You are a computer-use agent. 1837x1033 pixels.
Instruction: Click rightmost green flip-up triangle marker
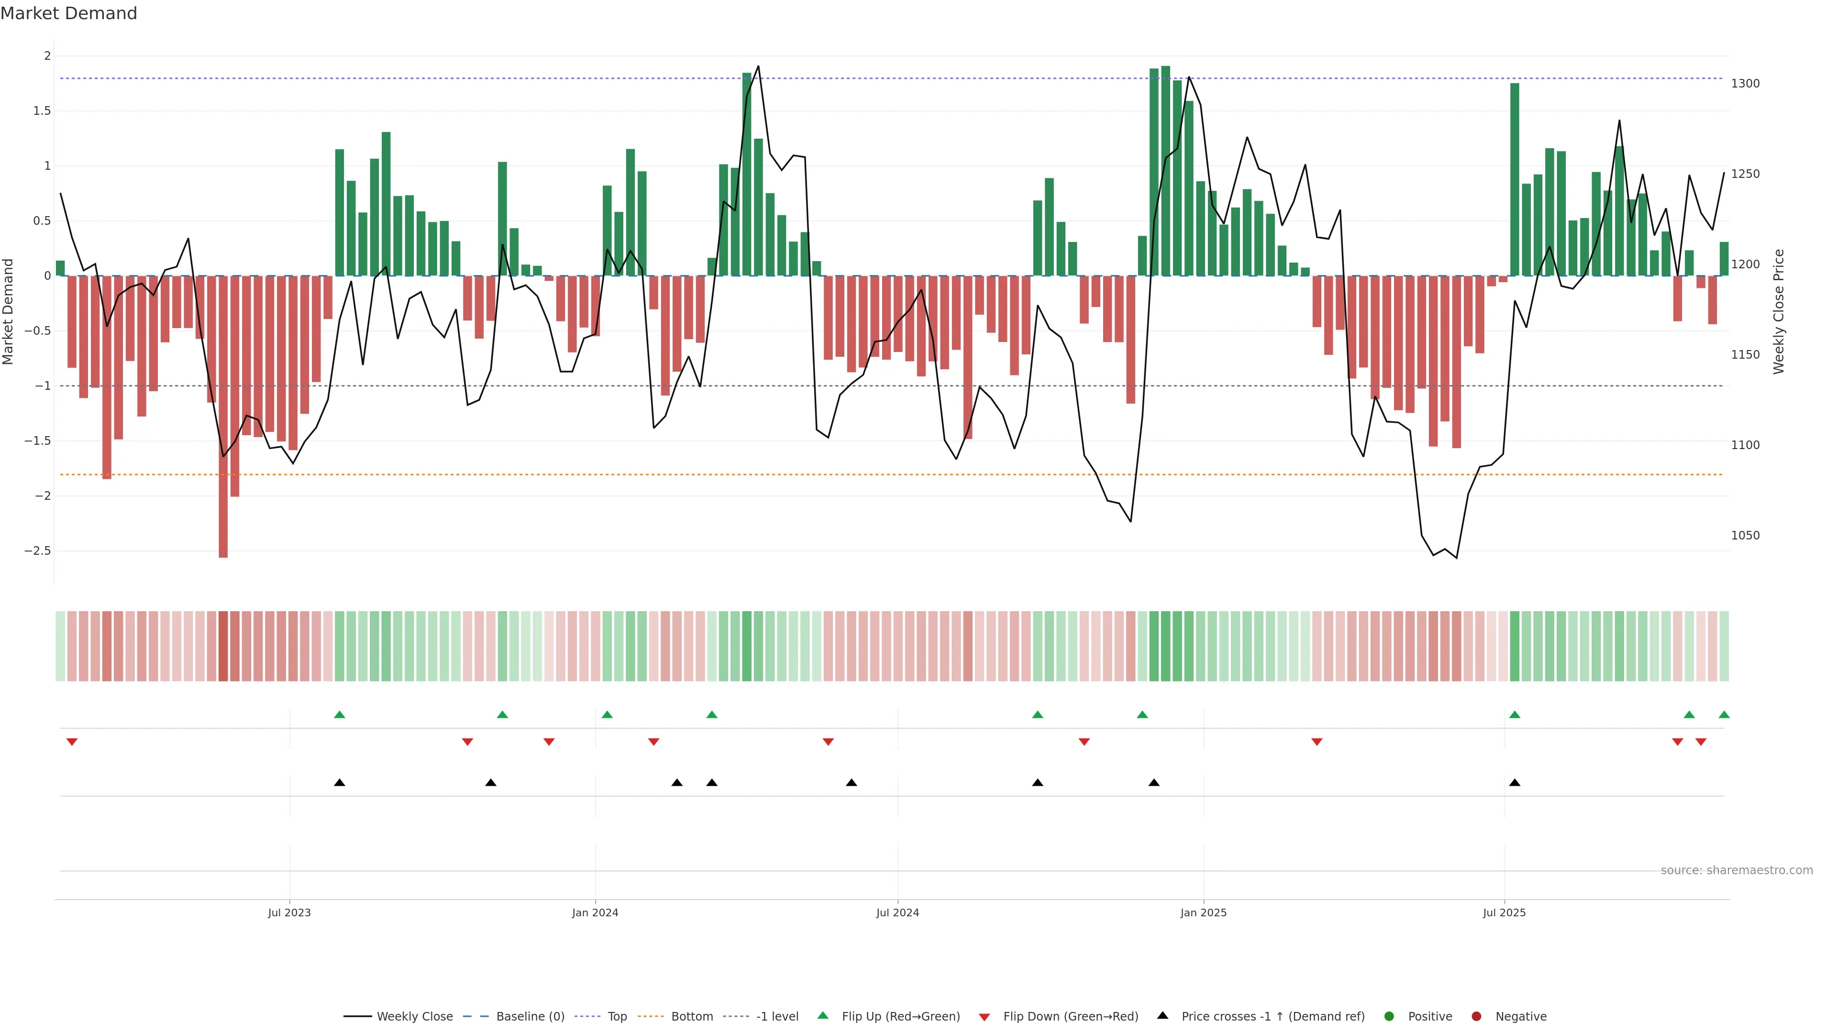point(1724,714)
